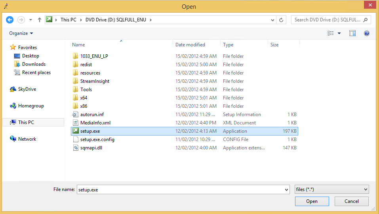
Task: Click the setup.exe application icon
Action: (x=76, y=131)
